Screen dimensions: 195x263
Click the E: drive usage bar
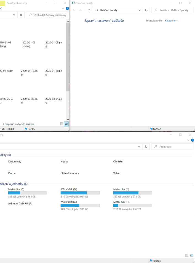click(133, 193)
